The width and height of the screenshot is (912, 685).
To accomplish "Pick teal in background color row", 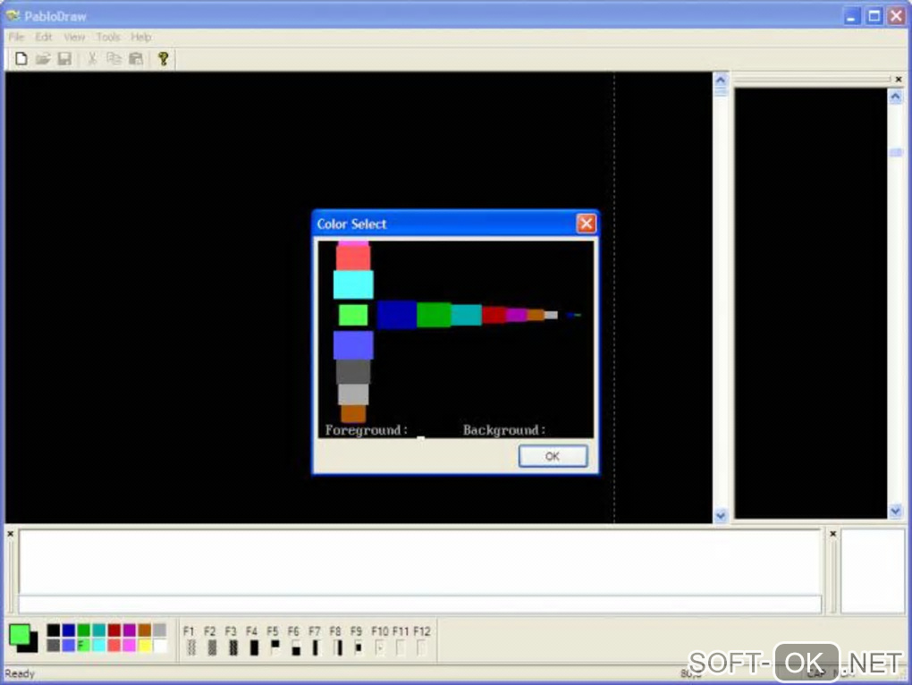I will click(467, 315).
